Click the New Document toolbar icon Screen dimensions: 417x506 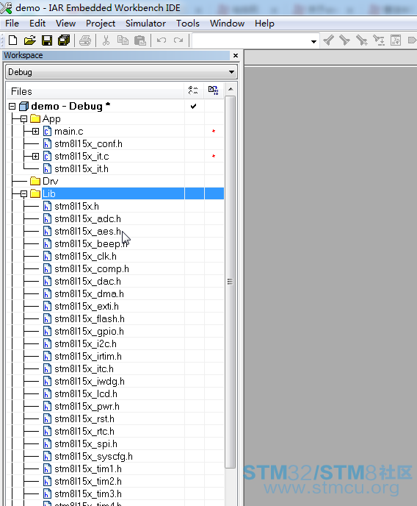(12, 40)
